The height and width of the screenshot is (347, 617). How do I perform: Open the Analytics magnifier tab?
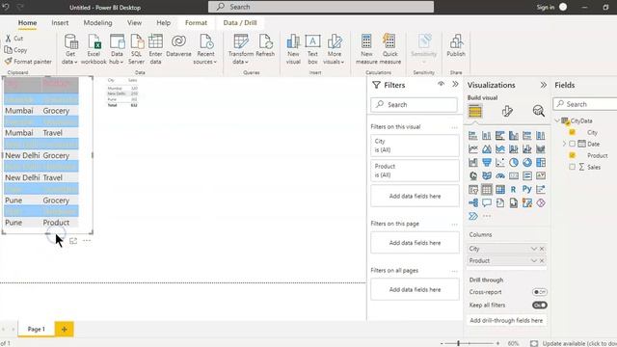click(538, 112)
